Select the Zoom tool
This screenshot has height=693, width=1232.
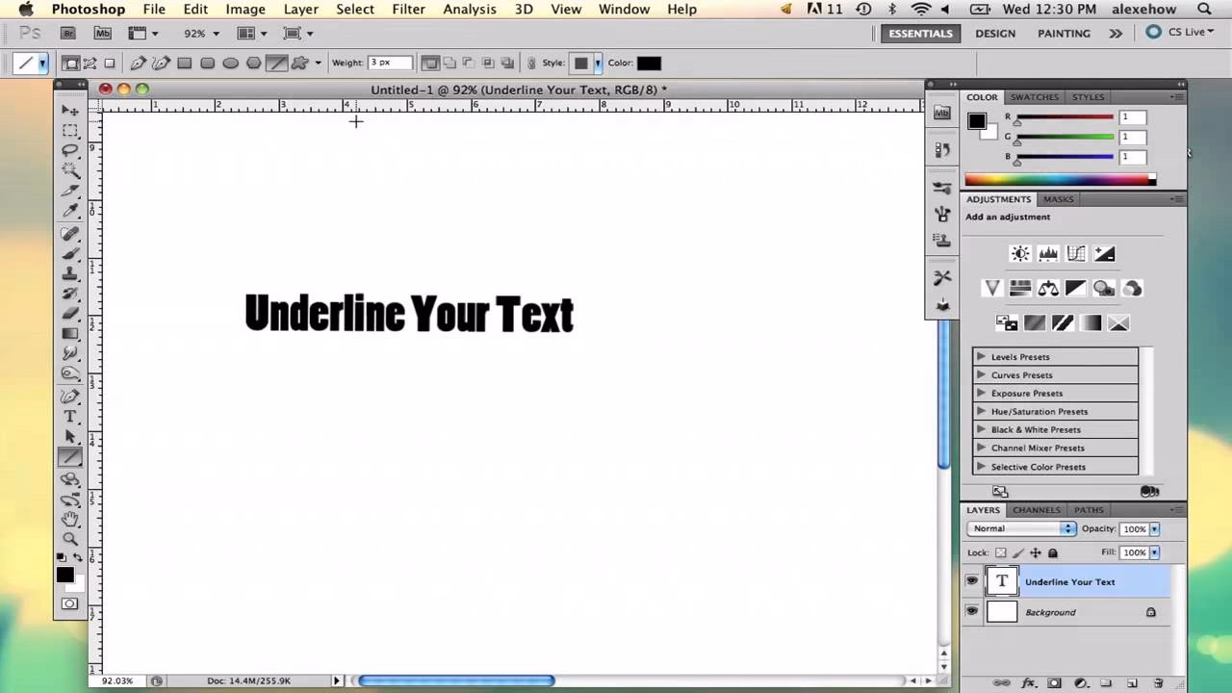pyautogui.click(x=69, y=539)
